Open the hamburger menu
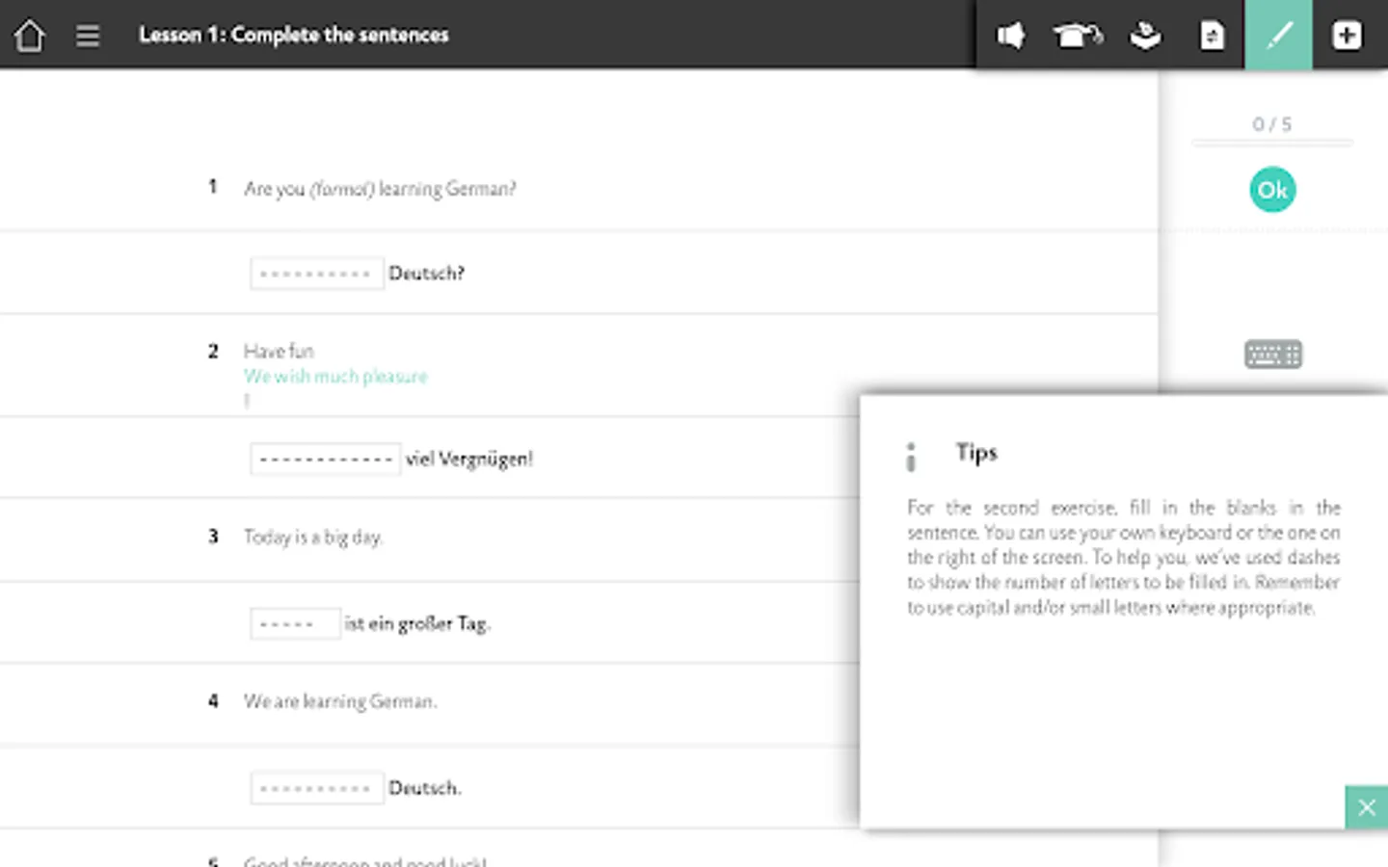The image size is (1388, 867). [x=88, y=36]
